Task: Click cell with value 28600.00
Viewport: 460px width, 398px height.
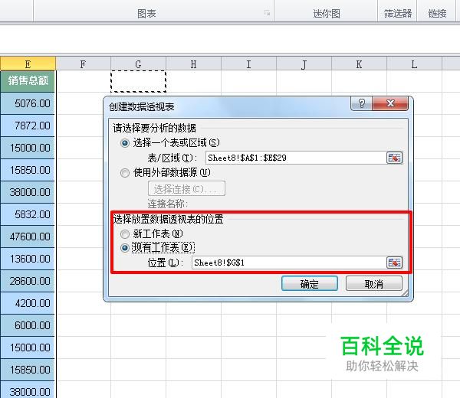Action: pos(28,281)
